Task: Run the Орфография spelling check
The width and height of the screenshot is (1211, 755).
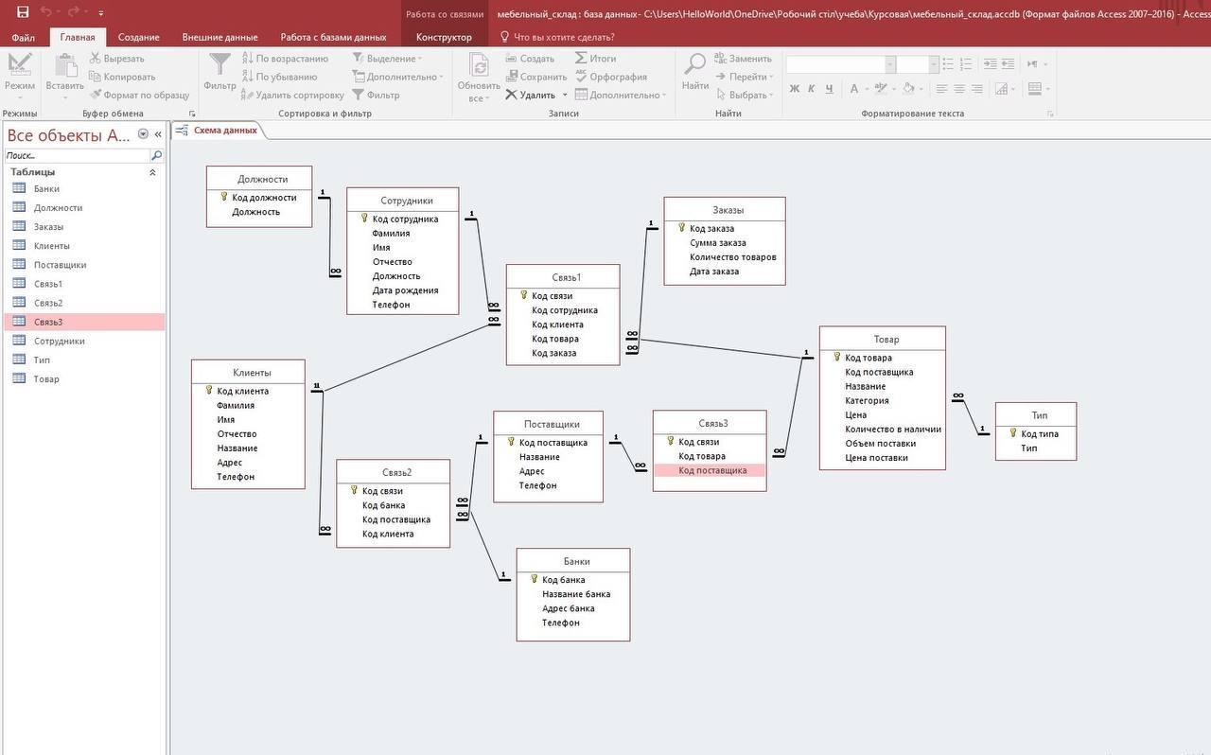Action: pyautogui.click(x=610, y=77)
